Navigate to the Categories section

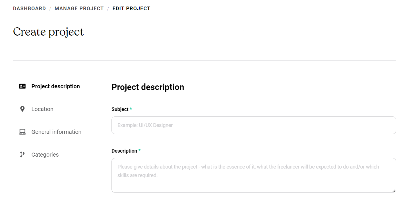point(45,155)
